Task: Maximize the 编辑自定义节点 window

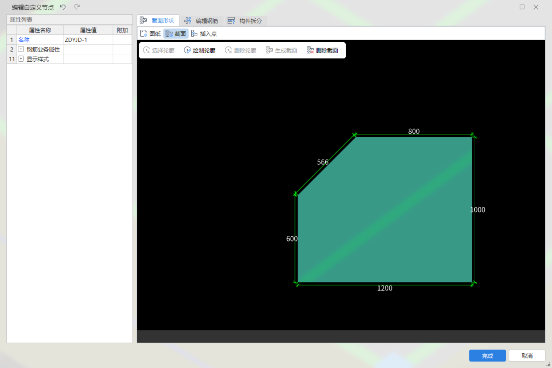Action: pos(522,7)
